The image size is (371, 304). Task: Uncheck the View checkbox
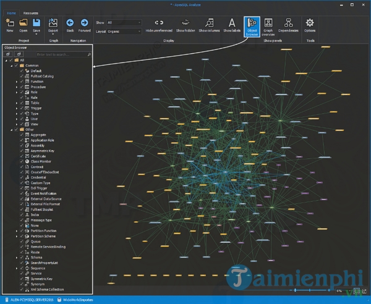click(x=22, y=124)
